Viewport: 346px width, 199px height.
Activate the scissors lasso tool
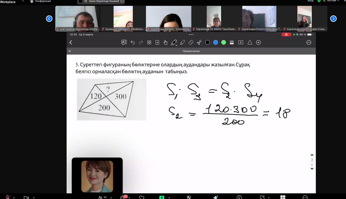pos(199,42)
